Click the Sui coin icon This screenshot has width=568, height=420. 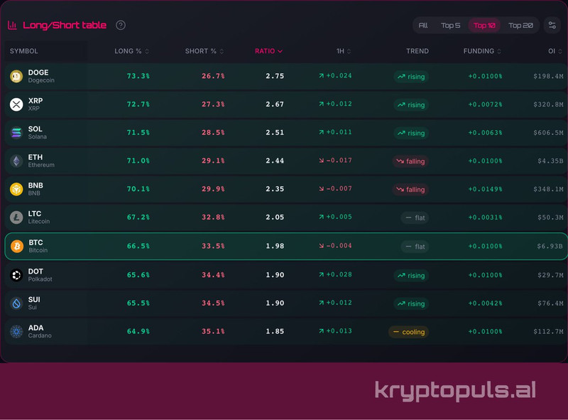16,303
